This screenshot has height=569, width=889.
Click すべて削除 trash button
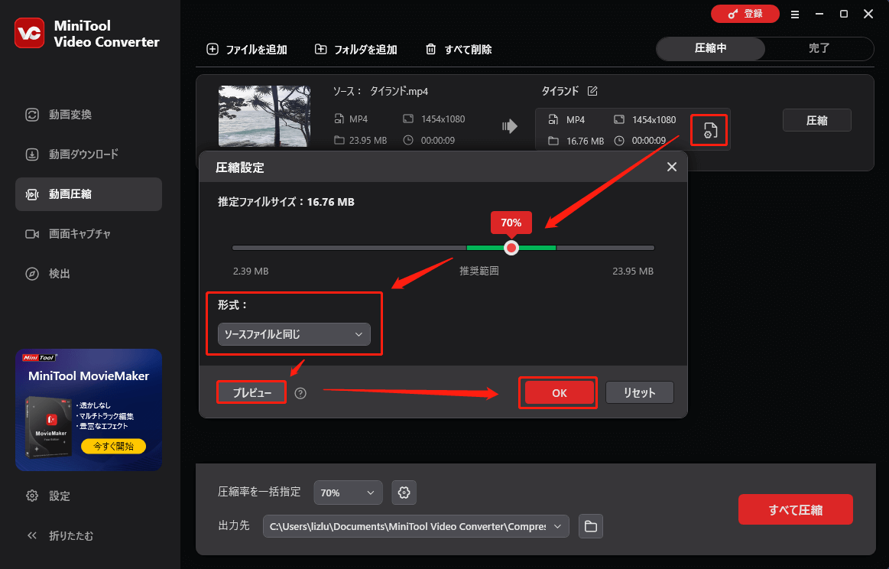pos(459,50)
